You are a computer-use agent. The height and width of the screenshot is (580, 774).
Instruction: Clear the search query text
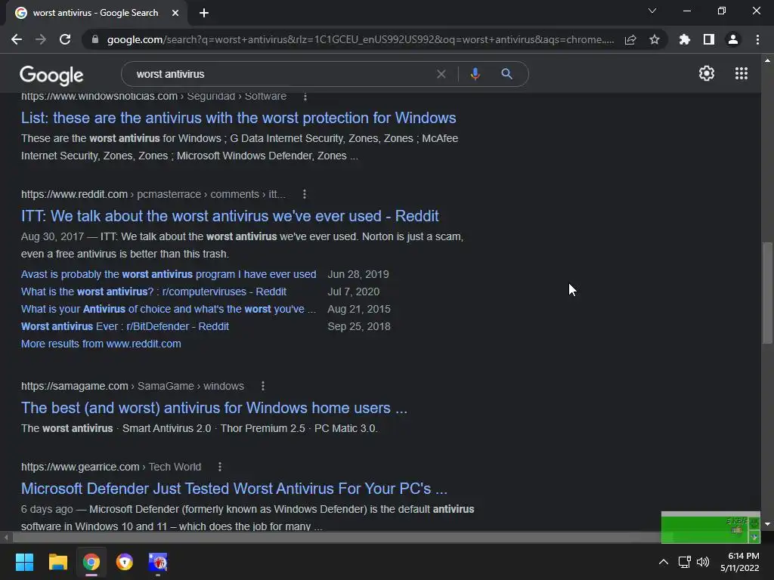[x=441, y=74]
